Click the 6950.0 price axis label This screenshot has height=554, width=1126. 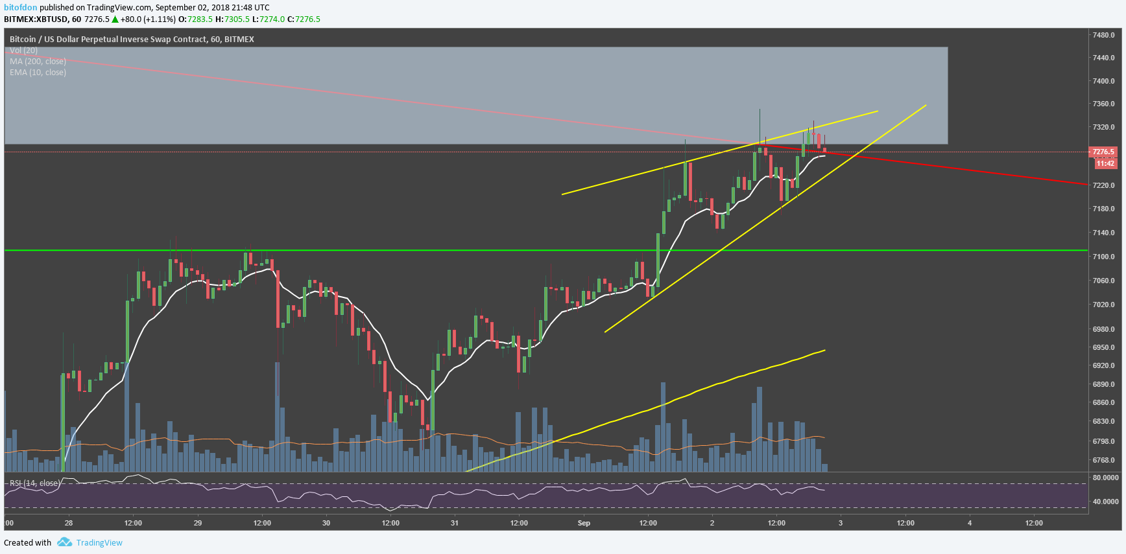pyautogui.click(x=1104, y=347)
